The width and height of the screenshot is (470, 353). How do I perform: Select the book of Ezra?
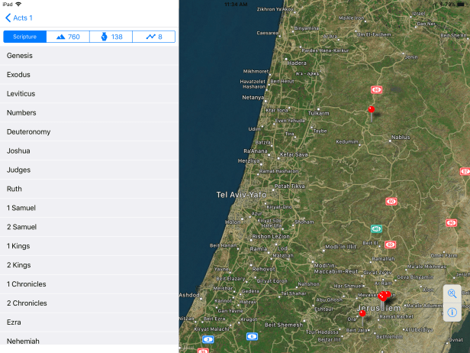tap(89, 322)
